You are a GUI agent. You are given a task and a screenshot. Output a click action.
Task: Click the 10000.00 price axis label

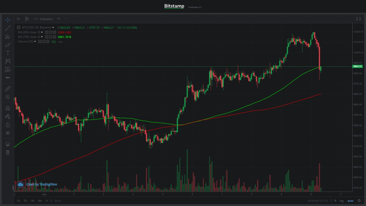point(358,52)
